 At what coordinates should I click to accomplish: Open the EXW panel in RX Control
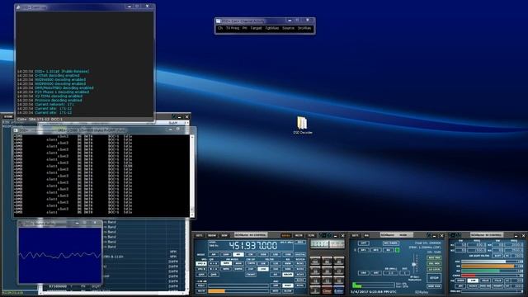coord(224,235)
